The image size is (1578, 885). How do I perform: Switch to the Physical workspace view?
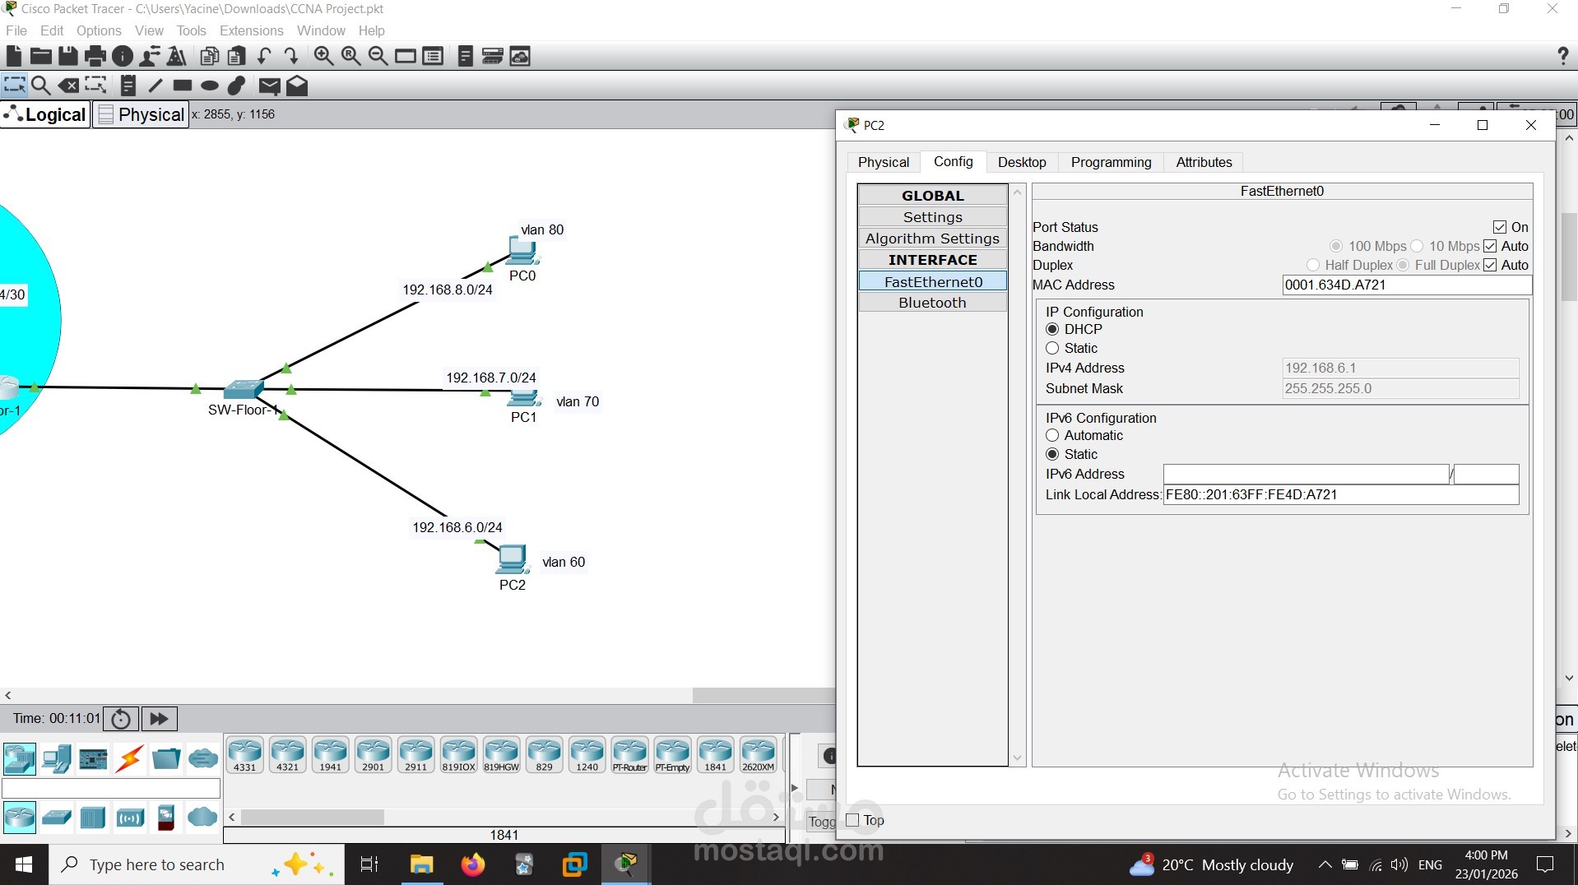tap(141, 114)
